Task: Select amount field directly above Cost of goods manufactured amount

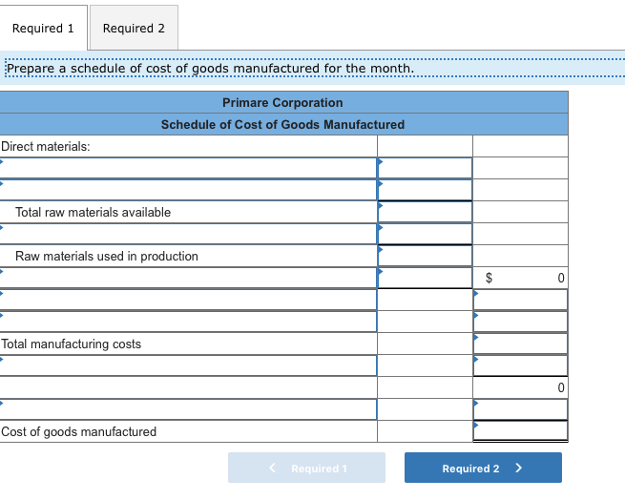Action: pyautogui.click(x=521, y=409)
